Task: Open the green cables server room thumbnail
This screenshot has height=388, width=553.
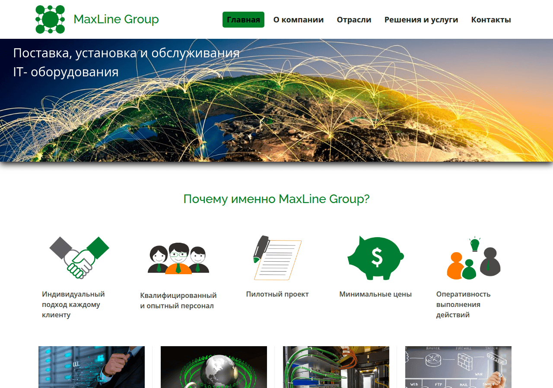Action: (x=336, y=367)
